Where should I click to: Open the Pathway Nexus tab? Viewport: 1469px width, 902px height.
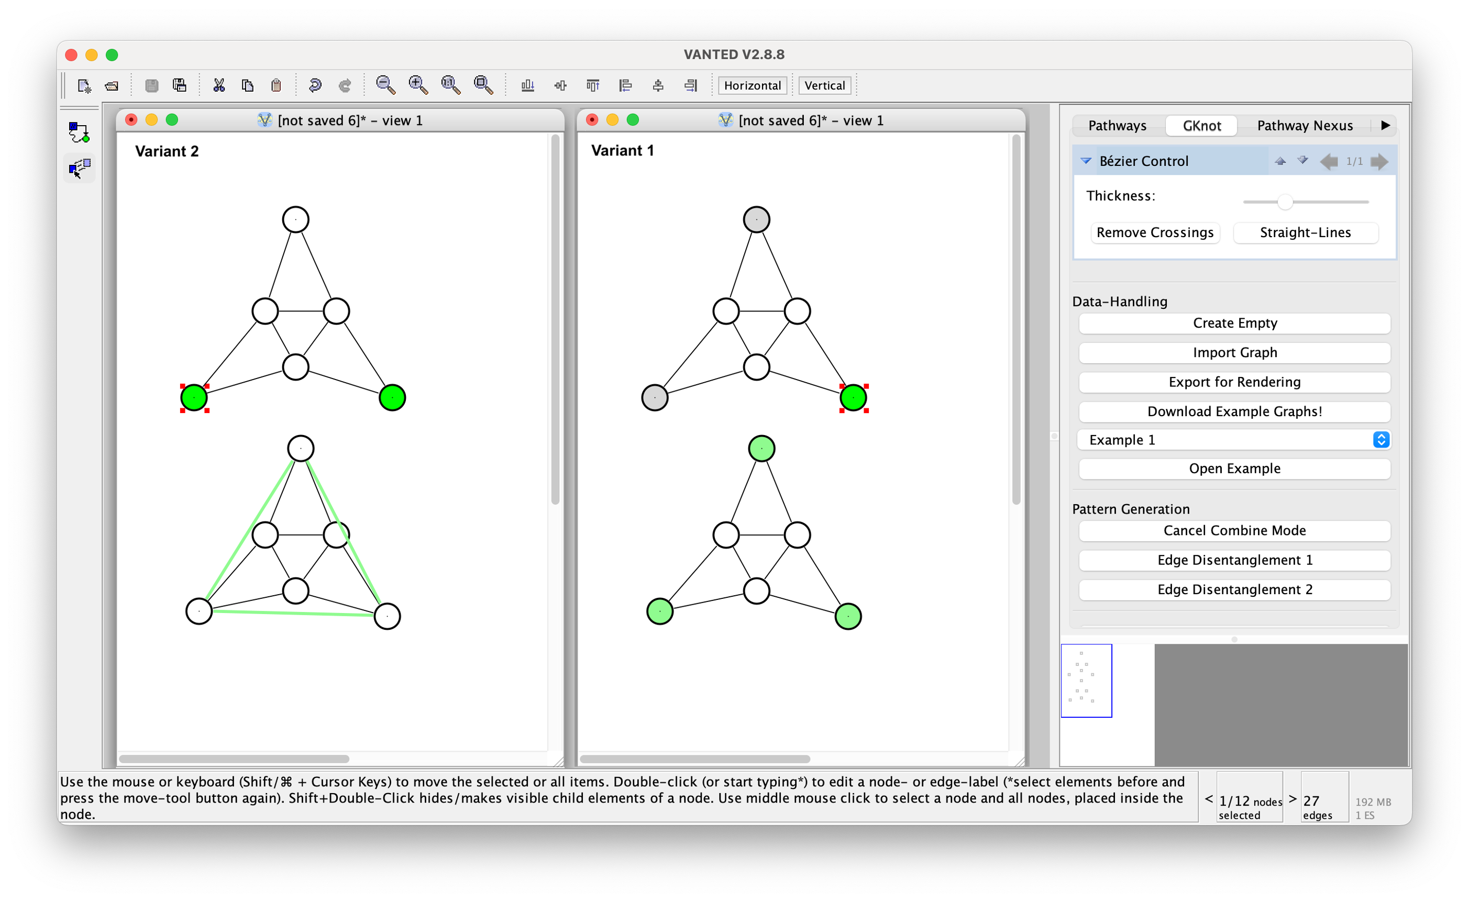1305,125
